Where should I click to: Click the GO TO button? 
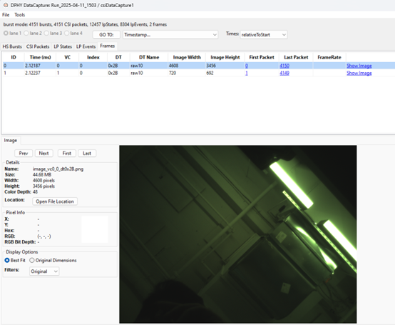(x=106, y=34)
